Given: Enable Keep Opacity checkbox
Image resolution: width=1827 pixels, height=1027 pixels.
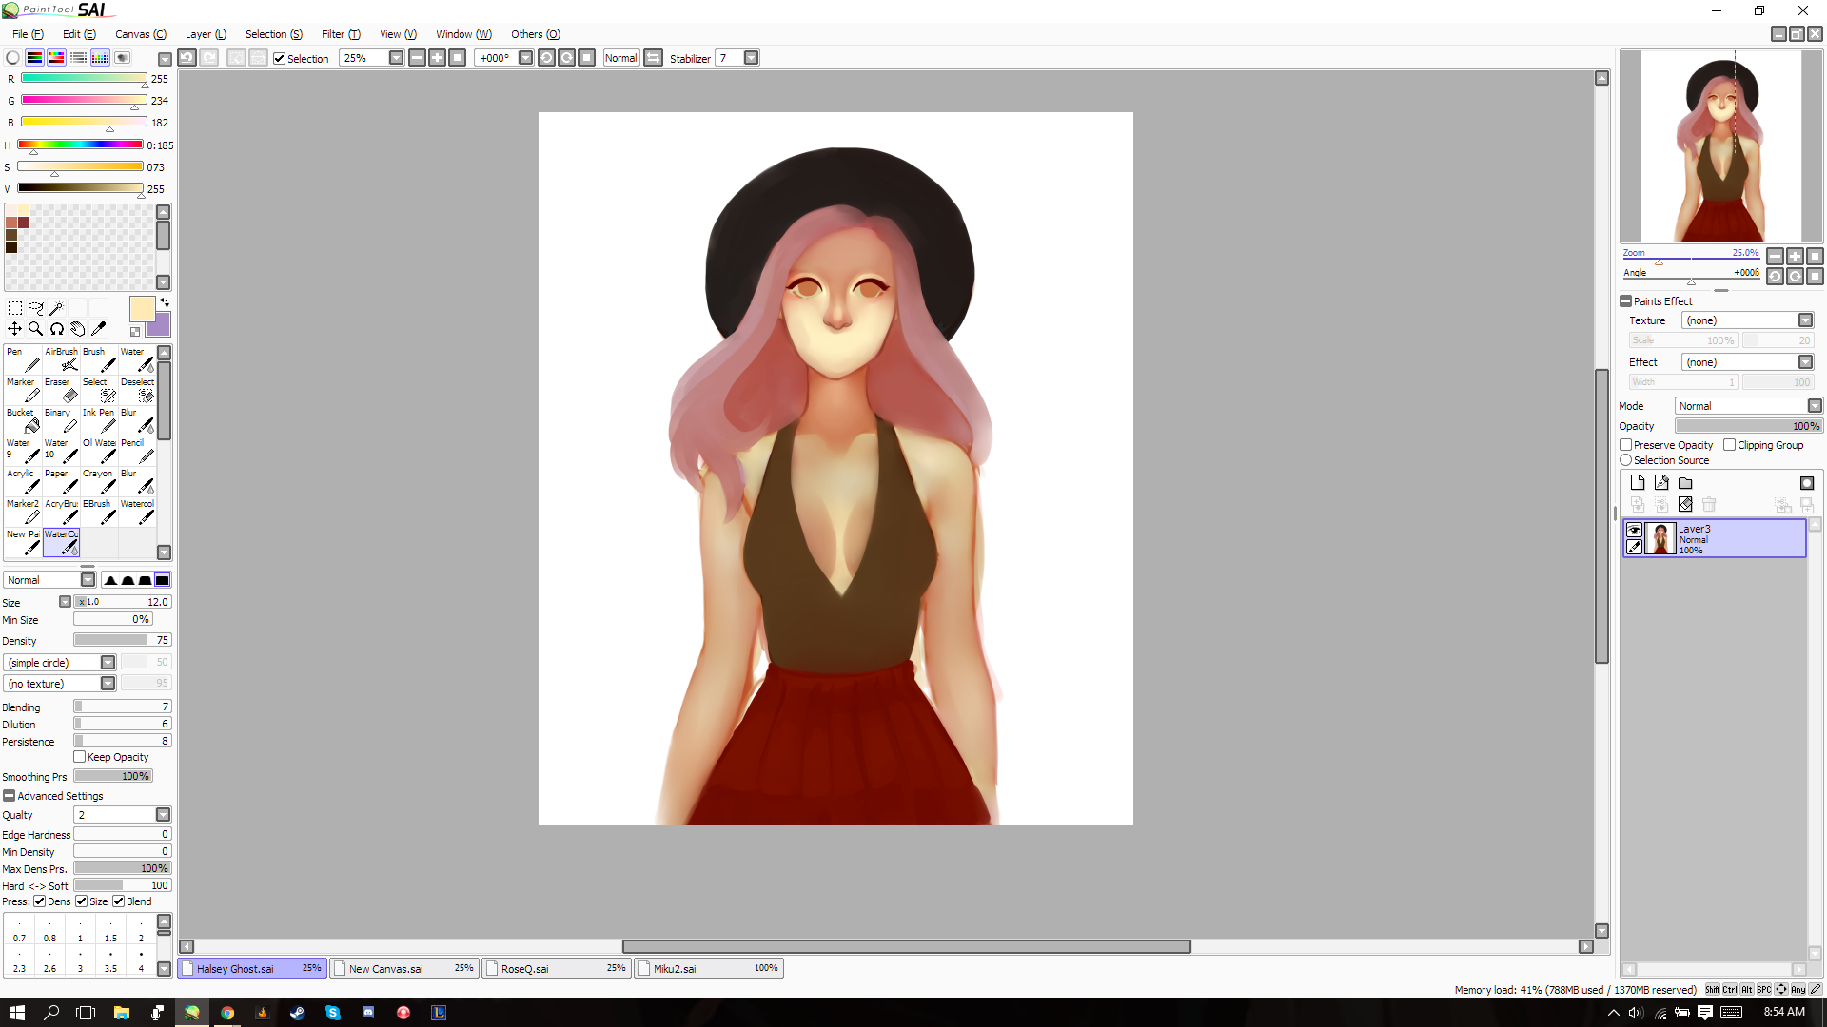Looking at the screenshot, I should 80,757.
